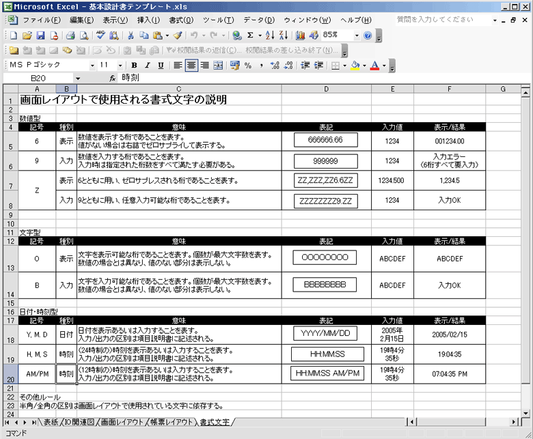
Task: Decrease decimal places
Action: [x=288, y=65]
